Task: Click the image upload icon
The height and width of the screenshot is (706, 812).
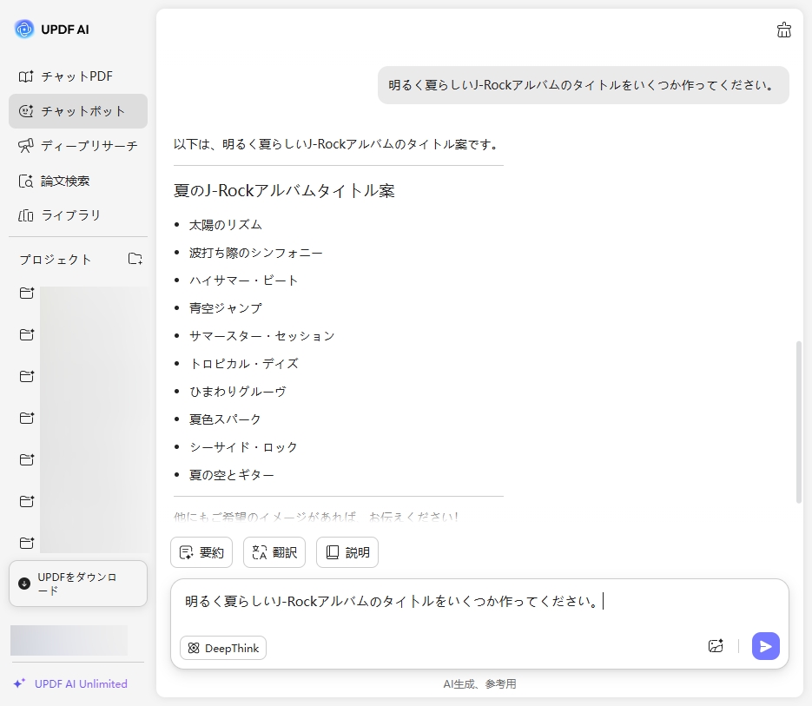Action: (x=716, y=646)
